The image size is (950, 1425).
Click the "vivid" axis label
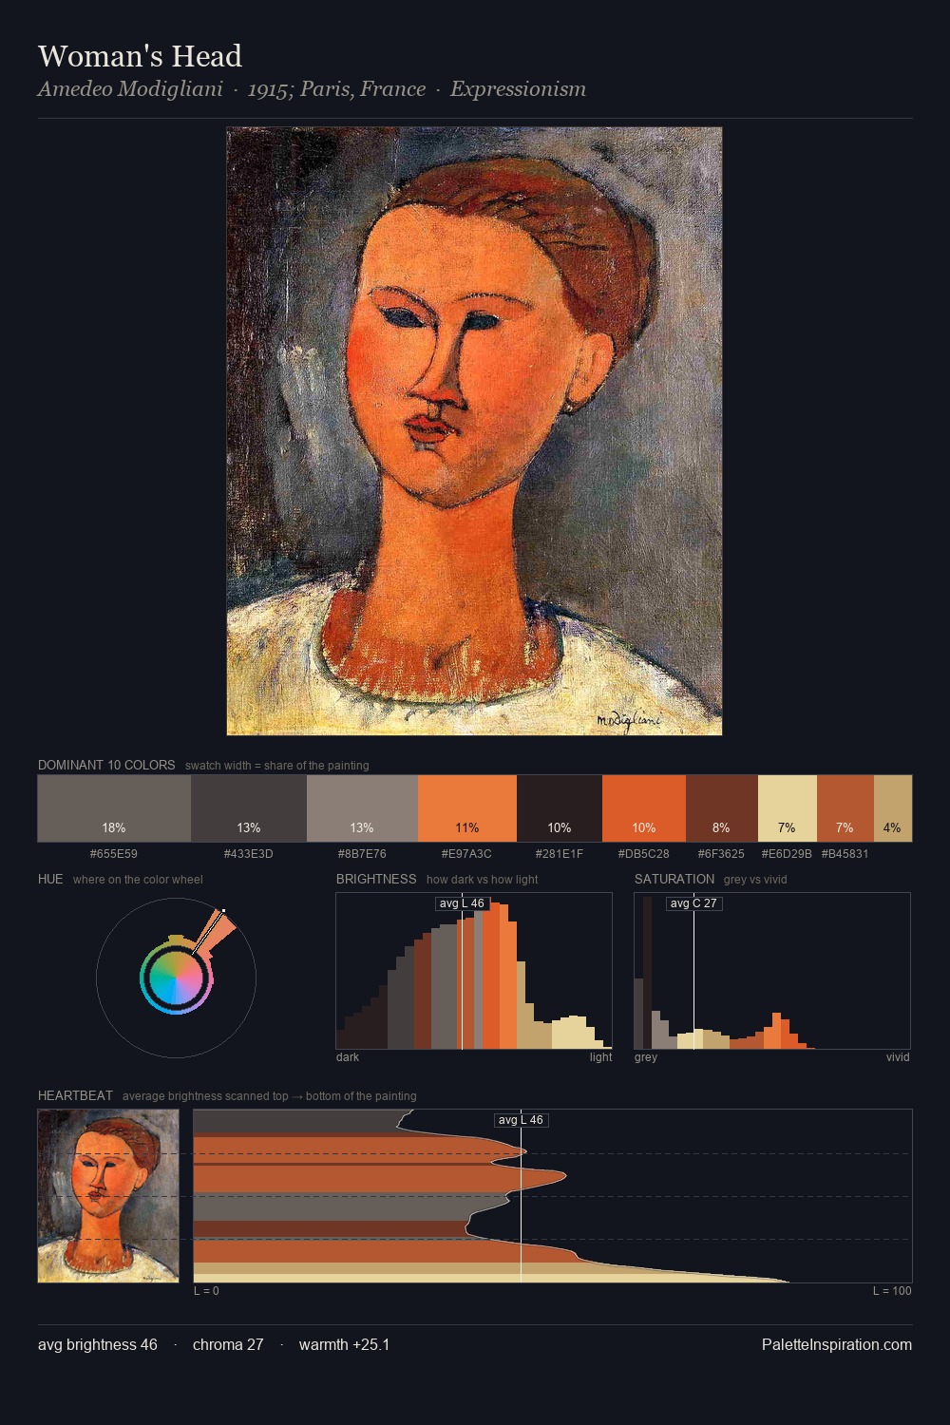(898, 1057)
